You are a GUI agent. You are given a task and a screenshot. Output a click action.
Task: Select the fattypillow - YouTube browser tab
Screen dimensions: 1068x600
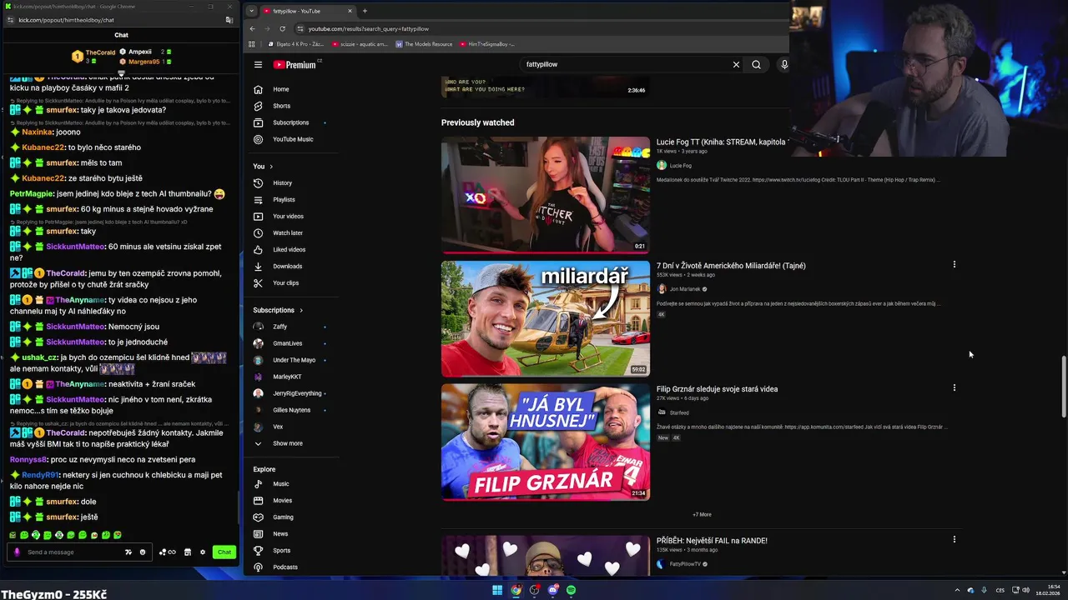point(307,11)
